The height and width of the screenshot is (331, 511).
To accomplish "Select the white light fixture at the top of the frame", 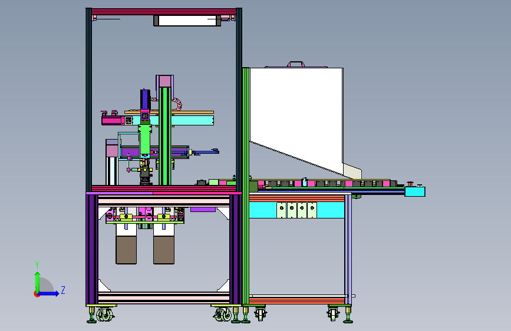I will point(187,21).
